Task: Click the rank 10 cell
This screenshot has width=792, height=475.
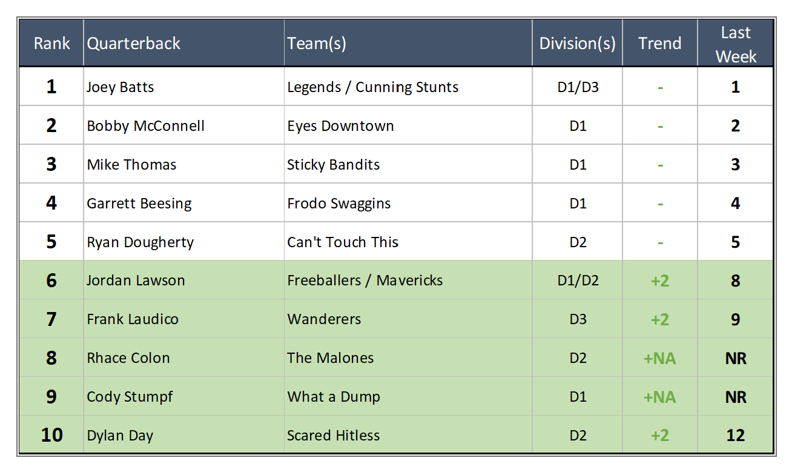Action: point(51,436)
